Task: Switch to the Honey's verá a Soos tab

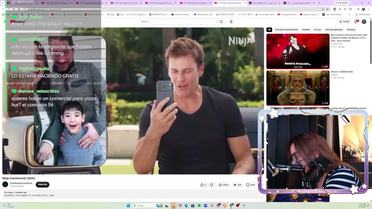Action: [x=298, y=3]
